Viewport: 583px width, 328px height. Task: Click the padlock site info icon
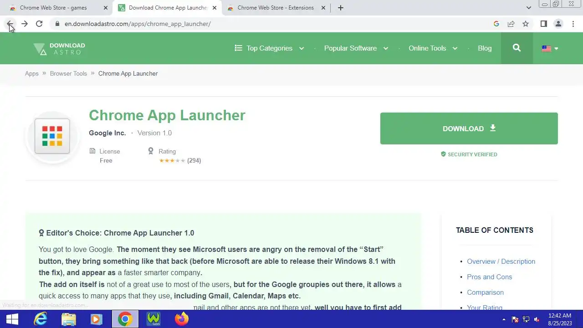tap(57, 24)
